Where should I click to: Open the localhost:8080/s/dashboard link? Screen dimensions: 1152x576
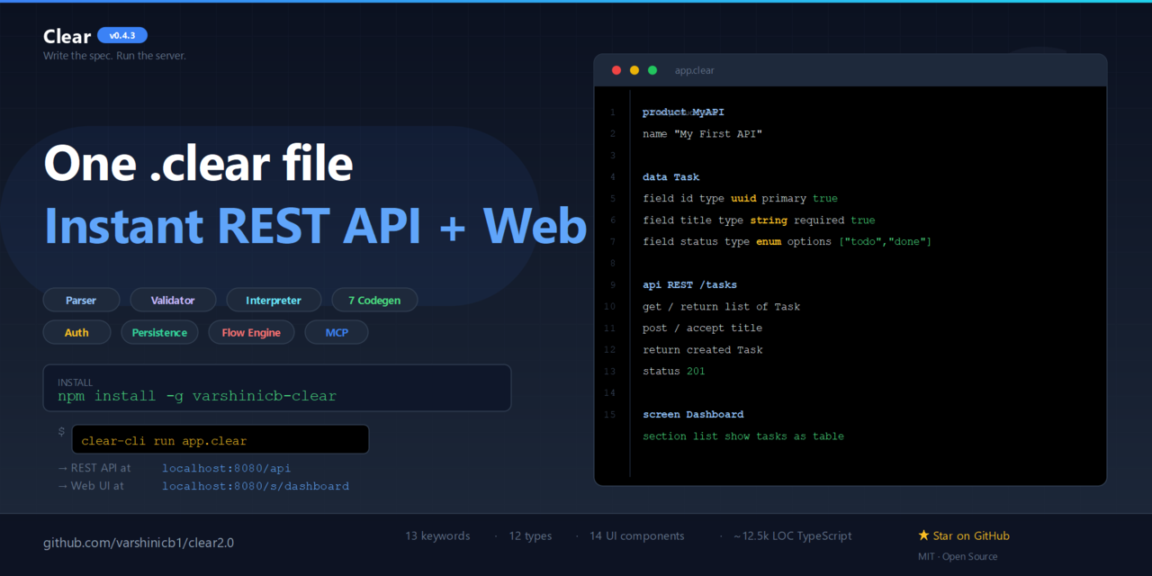point(256,486)
